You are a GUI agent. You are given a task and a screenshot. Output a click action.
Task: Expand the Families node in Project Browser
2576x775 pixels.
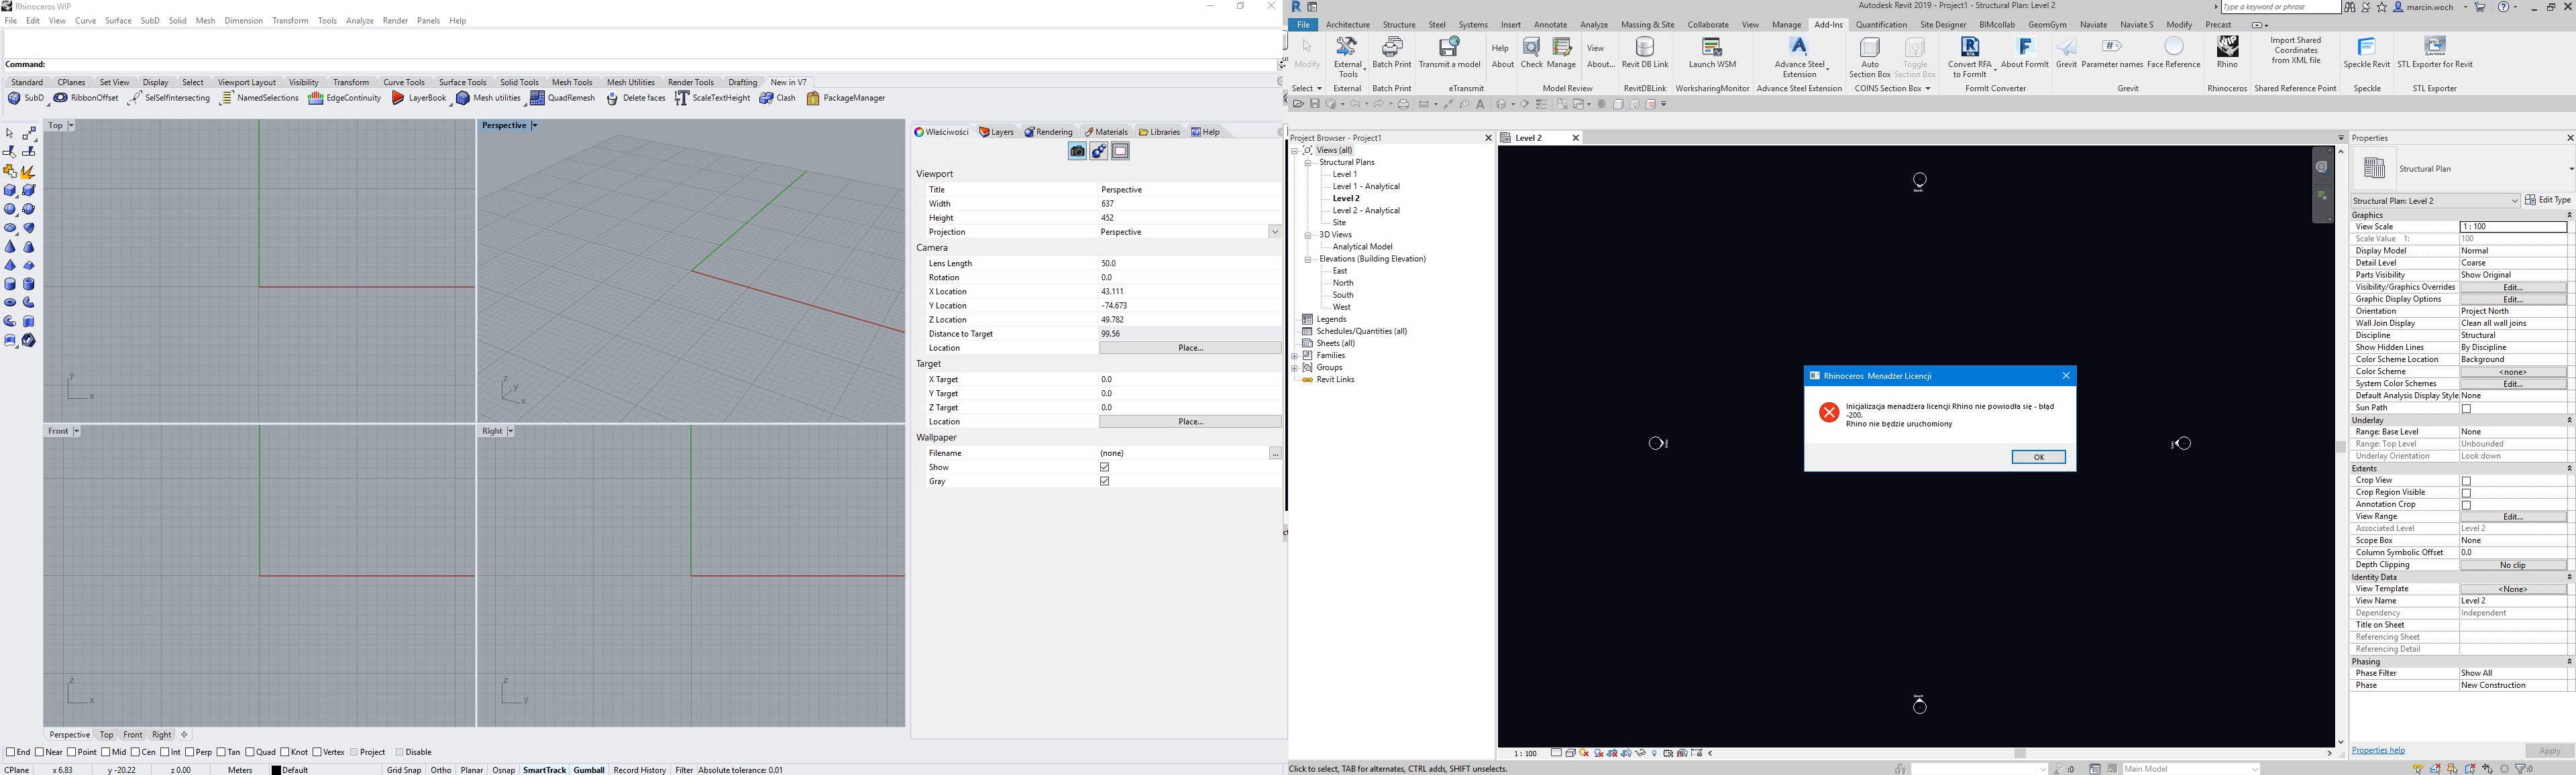coord(1295,356)
